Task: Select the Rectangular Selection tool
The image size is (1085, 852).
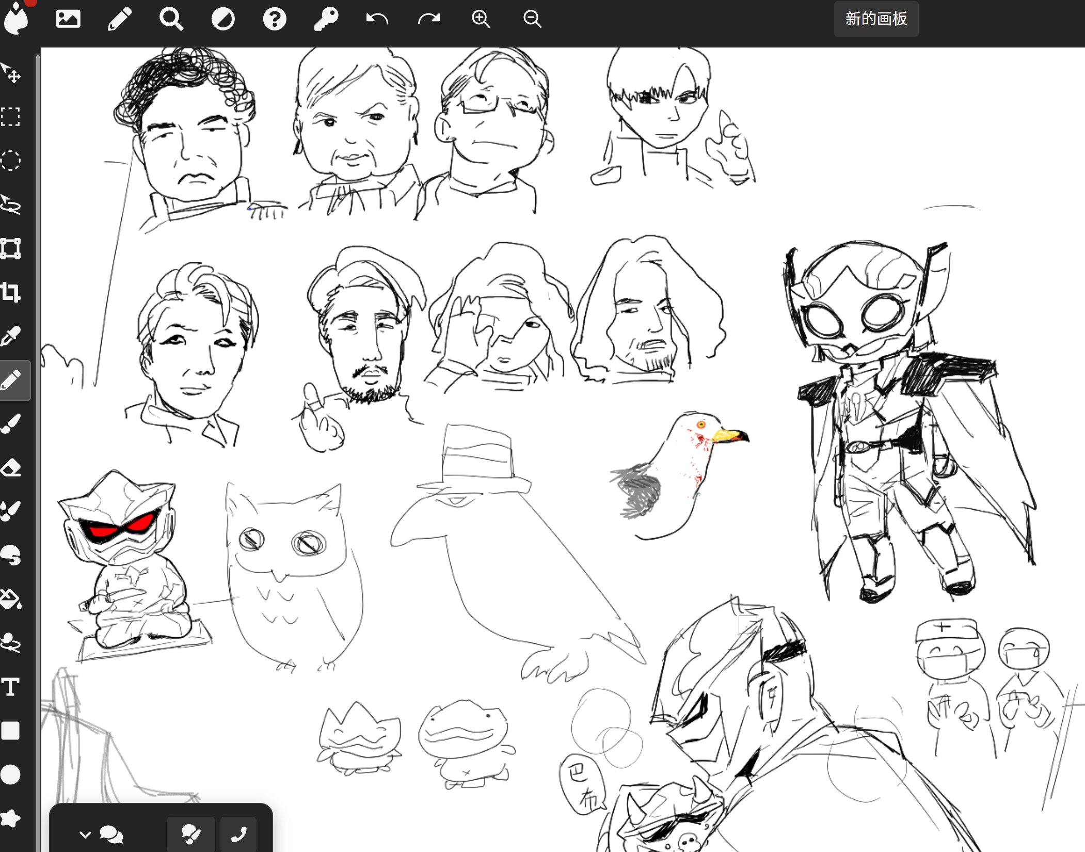Action: [11, 117]
